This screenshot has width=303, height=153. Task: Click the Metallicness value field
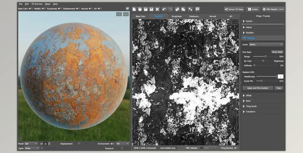click(281, 76)
